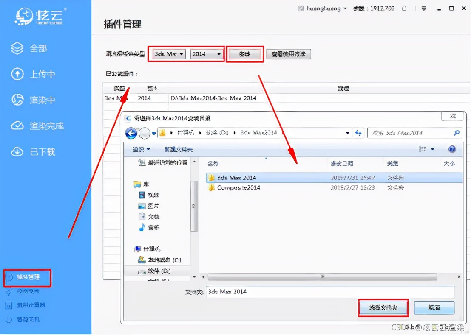
Task: Click the 选择文件夹 button
Action: tap(383, 308)
